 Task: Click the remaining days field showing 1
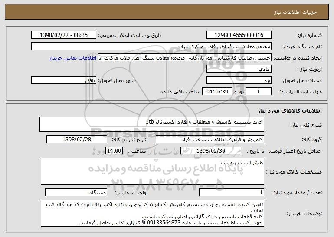(259, 92)
